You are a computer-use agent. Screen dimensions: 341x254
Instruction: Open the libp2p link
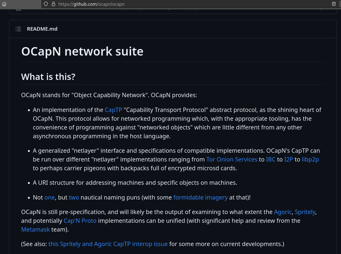[x=310, y=159]
